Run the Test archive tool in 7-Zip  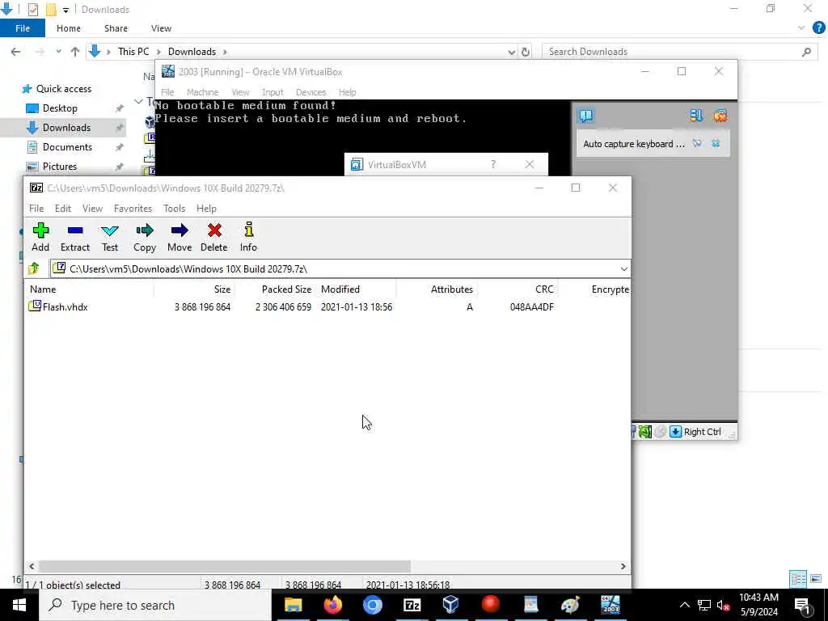110,230
